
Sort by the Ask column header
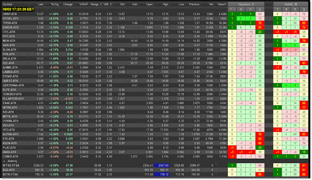point(135,4)
